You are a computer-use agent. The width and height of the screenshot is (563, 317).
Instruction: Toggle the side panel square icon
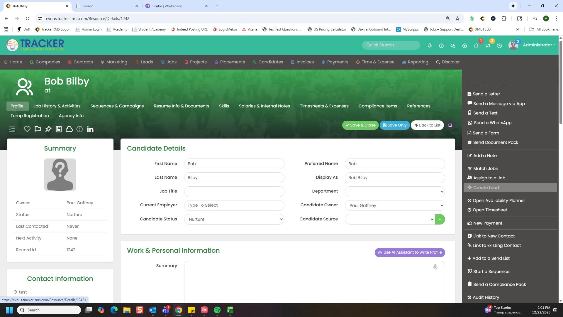pyautogui.click(x=450, y=125)
